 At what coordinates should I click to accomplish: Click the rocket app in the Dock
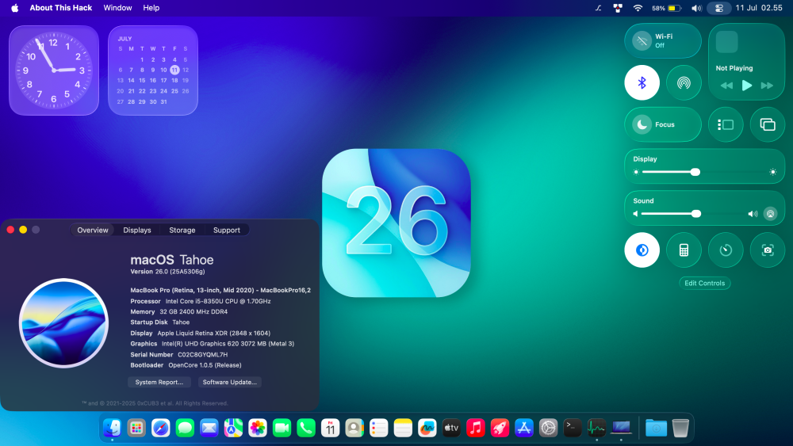500,428
